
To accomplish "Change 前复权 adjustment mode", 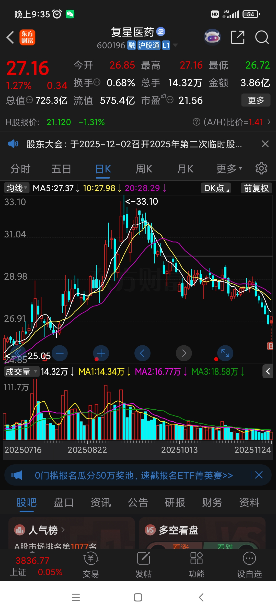I will click(x=256, y=188).
